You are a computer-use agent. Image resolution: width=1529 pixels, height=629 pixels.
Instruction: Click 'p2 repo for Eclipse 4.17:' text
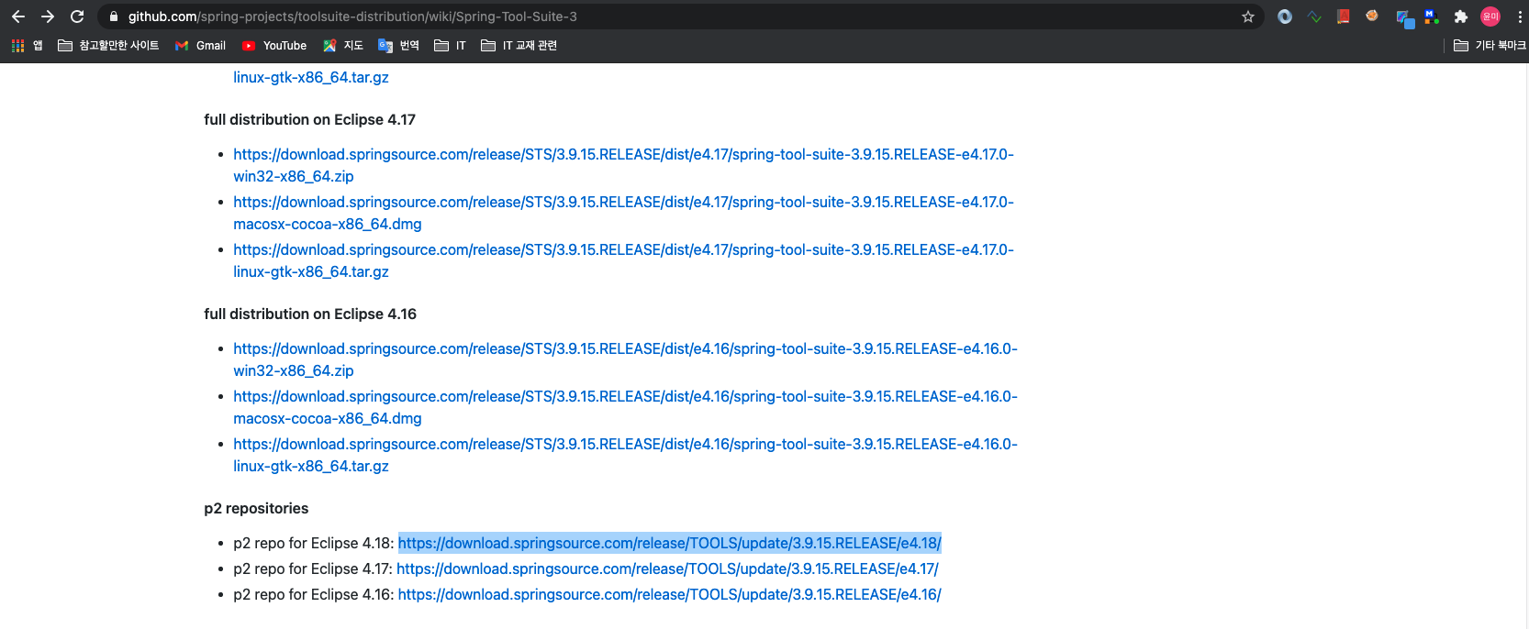click(313, 568)
